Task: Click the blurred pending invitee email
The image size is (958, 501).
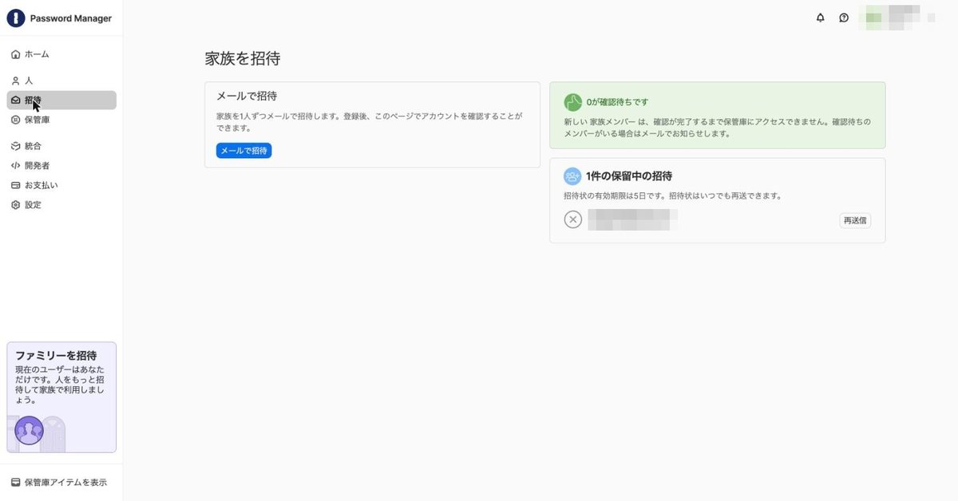Action: click(x=633, y=219)
